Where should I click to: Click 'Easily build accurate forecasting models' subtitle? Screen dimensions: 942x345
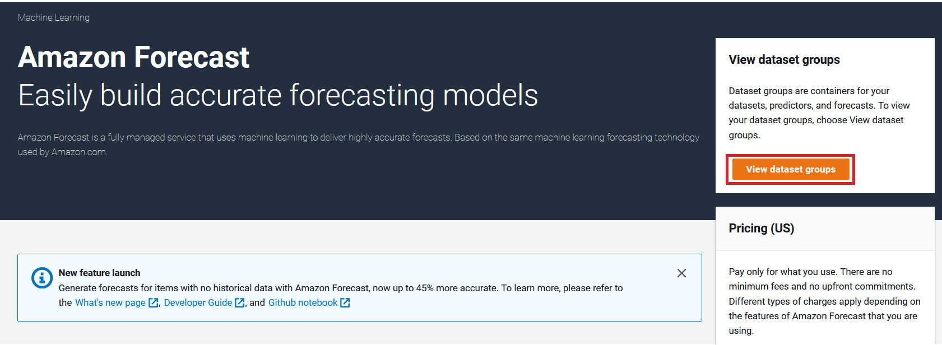(278, 95)
